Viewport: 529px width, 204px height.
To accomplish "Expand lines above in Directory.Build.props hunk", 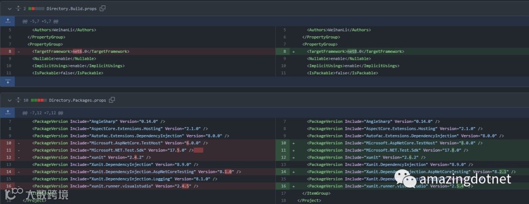I will pyautogui.click(x=8, y=21).
